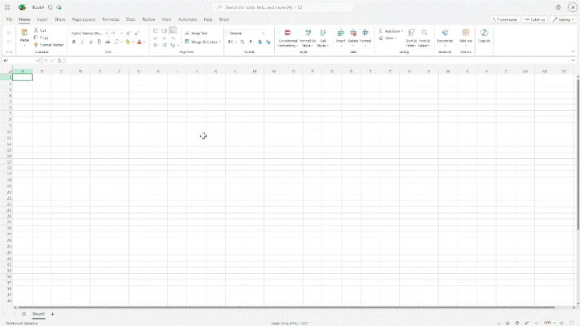Image resolution: width=580 pixels, height=326 pixels.
Task: Expand the Name Box dropdown arrow
Action: pos(37,60)
